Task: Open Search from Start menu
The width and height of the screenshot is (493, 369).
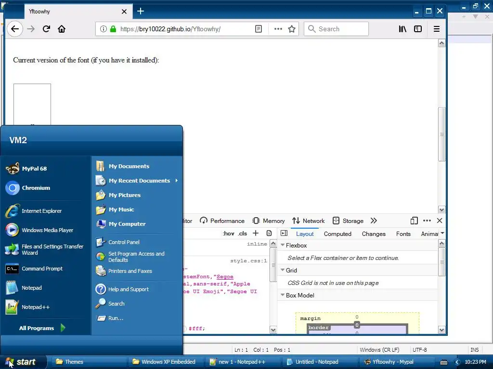Action: [110, 304]
